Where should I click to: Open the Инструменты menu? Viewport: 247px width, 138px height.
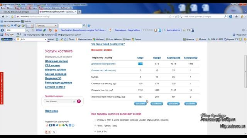[44, 8]
